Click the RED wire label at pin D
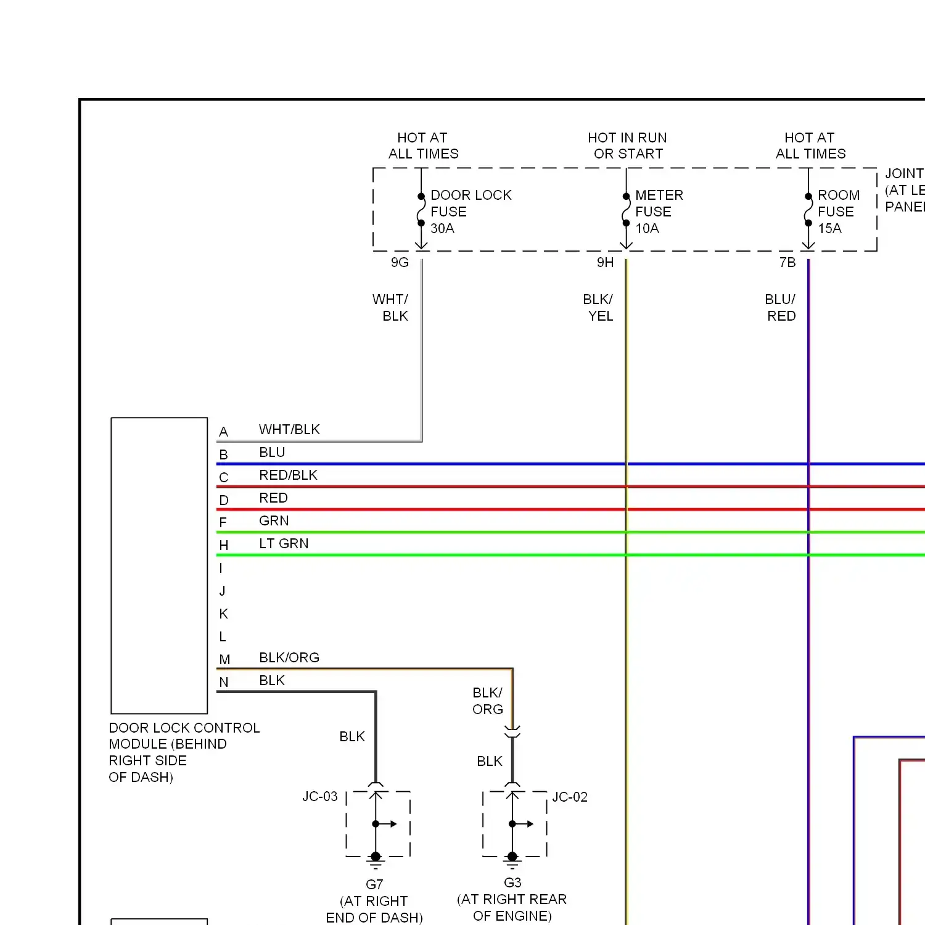This screenshot has height=925, width=925. tap(273, 498)
